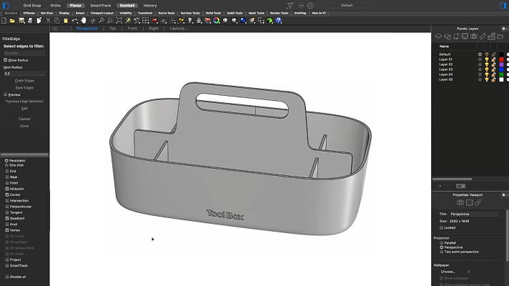Select the Parallel projection radio button
The height and width of the screenshot is (286, 509).
pos(442,242)
